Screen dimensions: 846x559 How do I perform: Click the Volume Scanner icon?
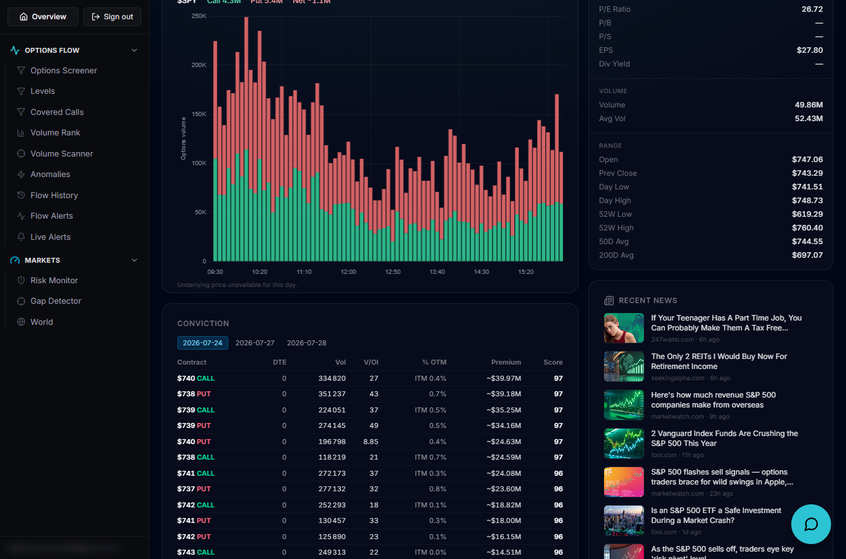(x=21, y=154)
